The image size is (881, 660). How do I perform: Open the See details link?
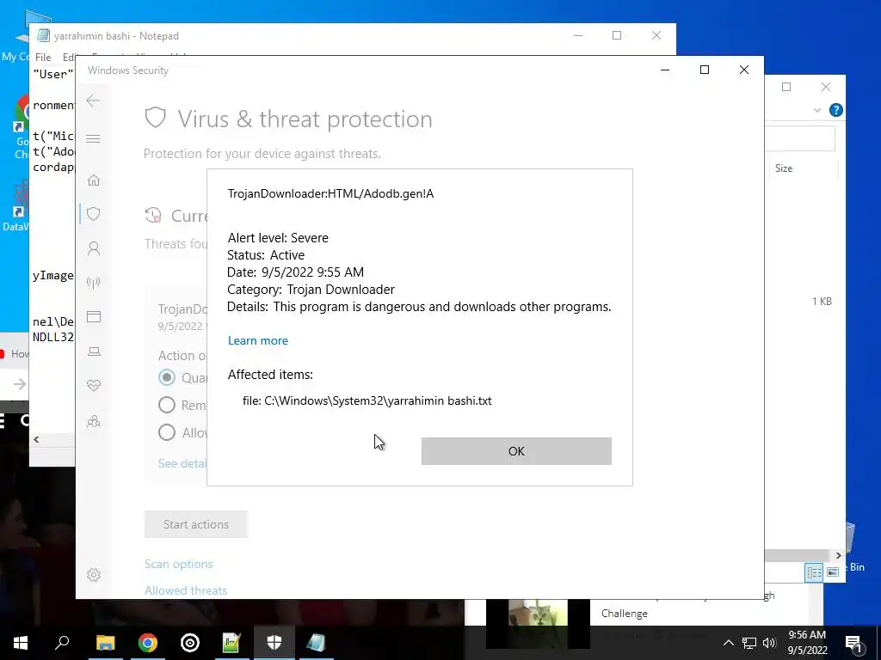182,463
